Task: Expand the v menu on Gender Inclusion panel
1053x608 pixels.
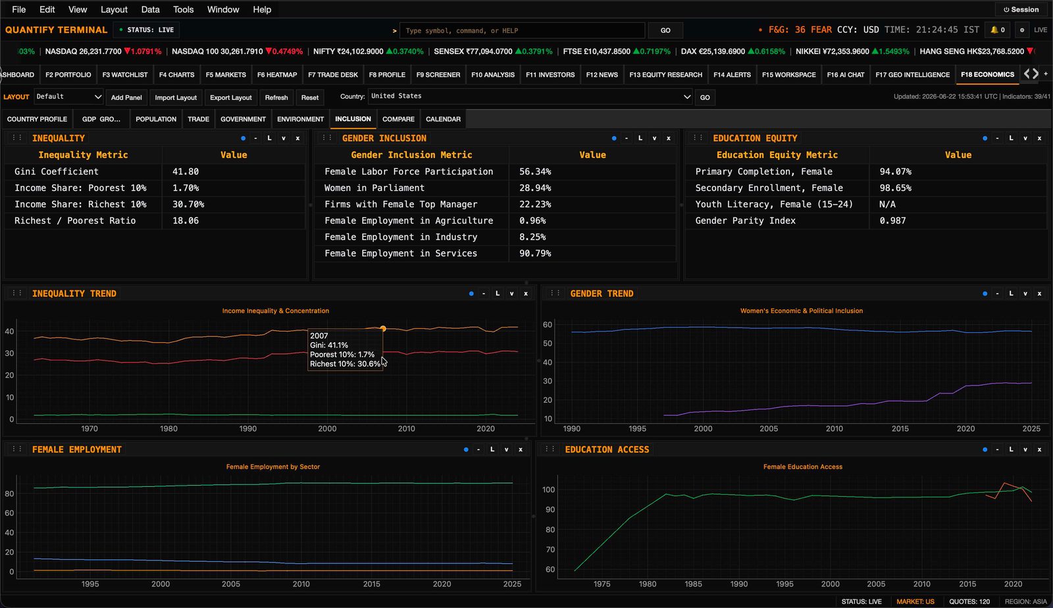Action: point(654,138)
